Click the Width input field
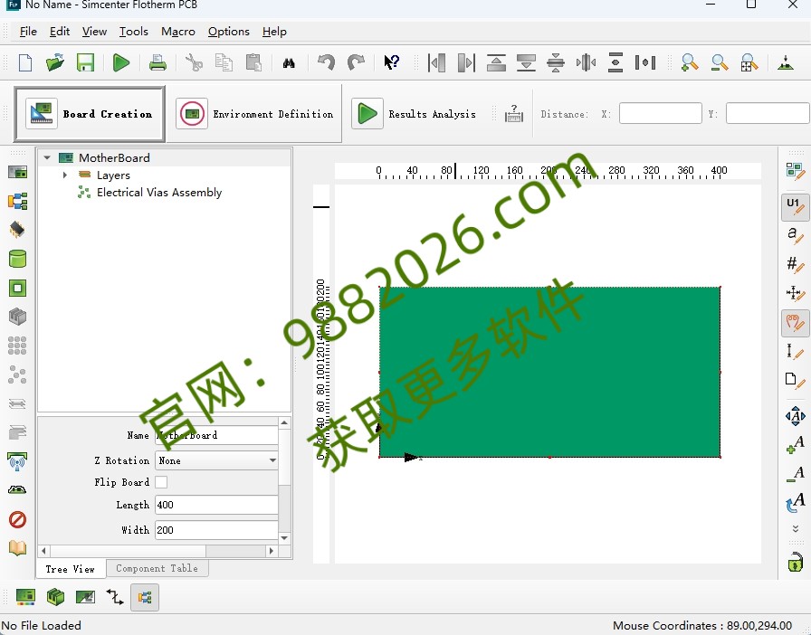This screenshot has height=635, width=811. (x=216, y=530)
